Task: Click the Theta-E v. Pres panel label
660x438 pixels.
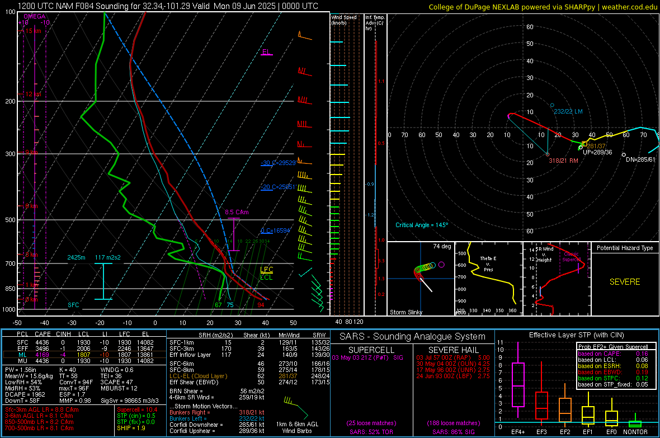Action: (x=488, y=264)
